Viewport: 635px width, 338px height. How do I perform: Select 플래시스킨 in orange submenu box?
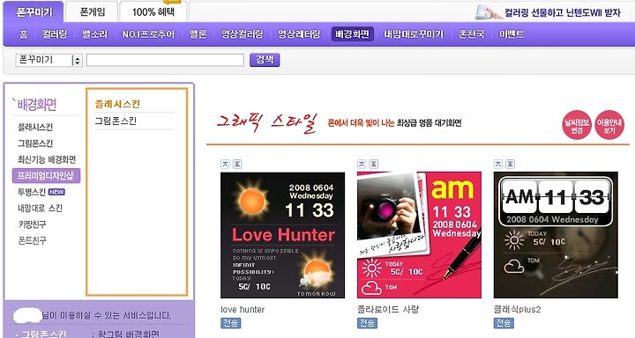[117, 105]
